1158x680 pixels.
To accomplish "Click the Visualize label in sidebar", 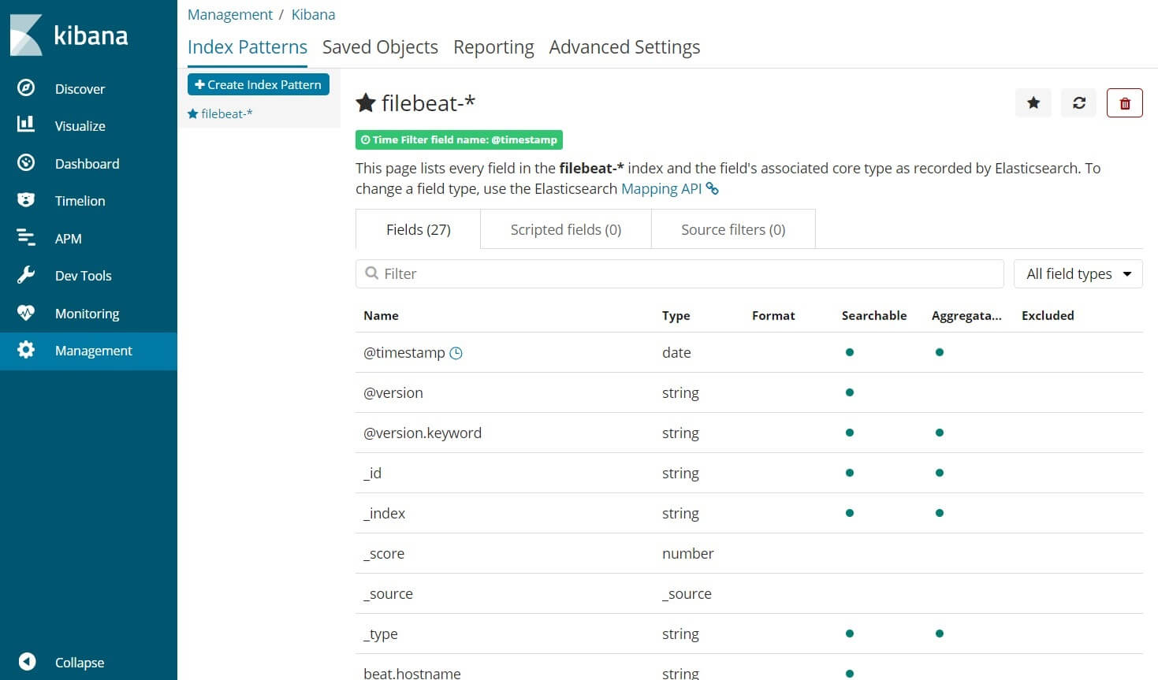I will [x=80, y=126].
